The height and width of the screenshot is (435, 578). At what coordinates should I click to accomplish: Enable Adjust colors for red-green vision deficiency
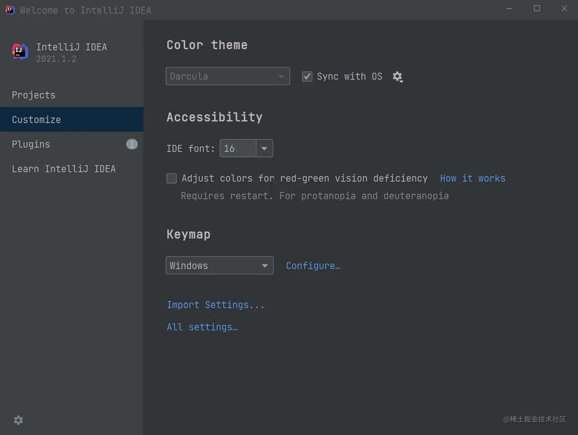(x=172, y=178)
